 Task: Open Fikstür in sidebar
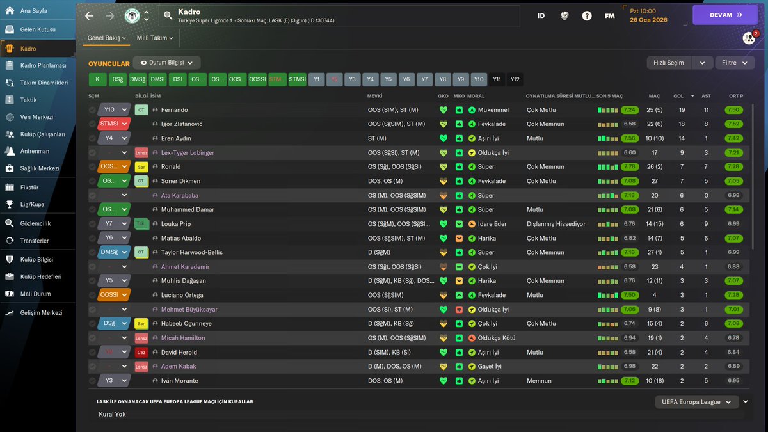pyautogui.click(x=37, y=188)
